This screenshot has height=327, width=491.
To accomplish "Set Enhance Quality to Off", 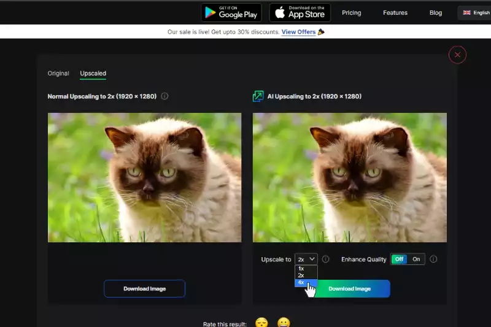I will point(399,259).
